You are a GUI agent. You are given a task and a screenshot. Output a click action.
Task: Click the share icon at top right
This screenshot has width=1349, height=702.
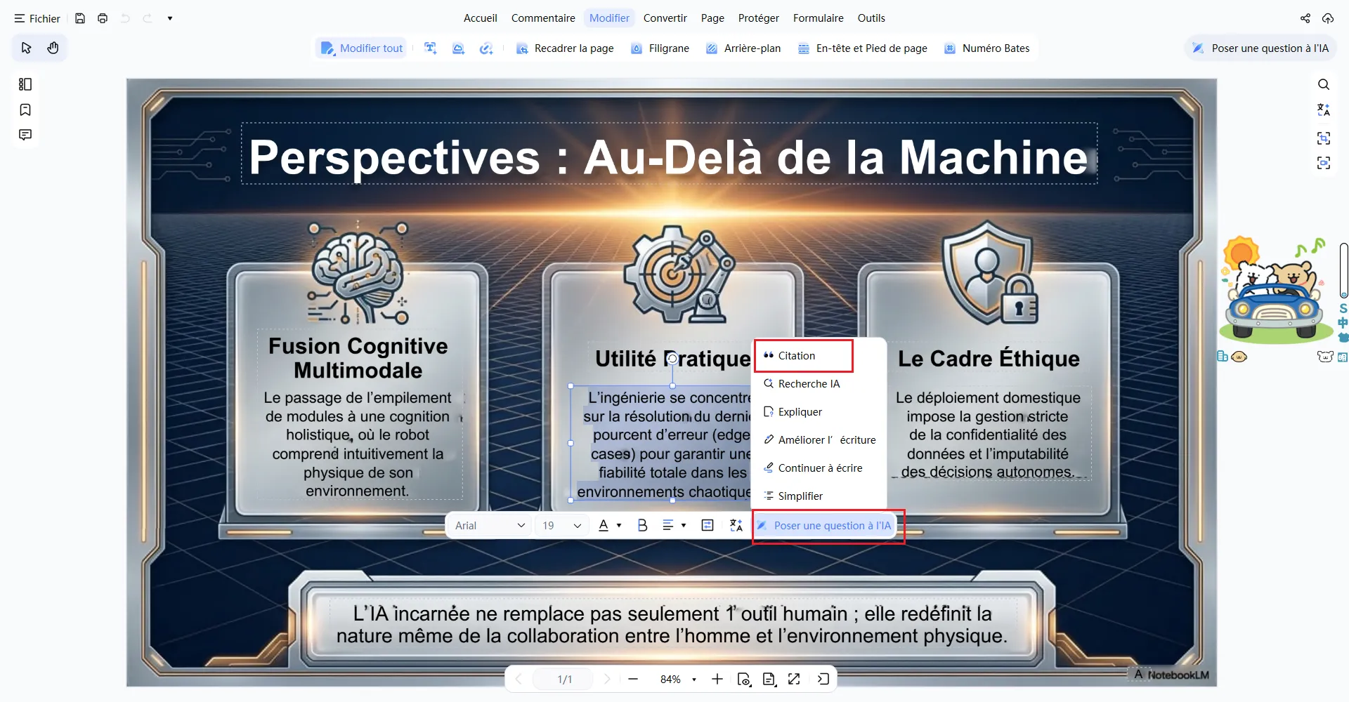(x=1305, y=18)
